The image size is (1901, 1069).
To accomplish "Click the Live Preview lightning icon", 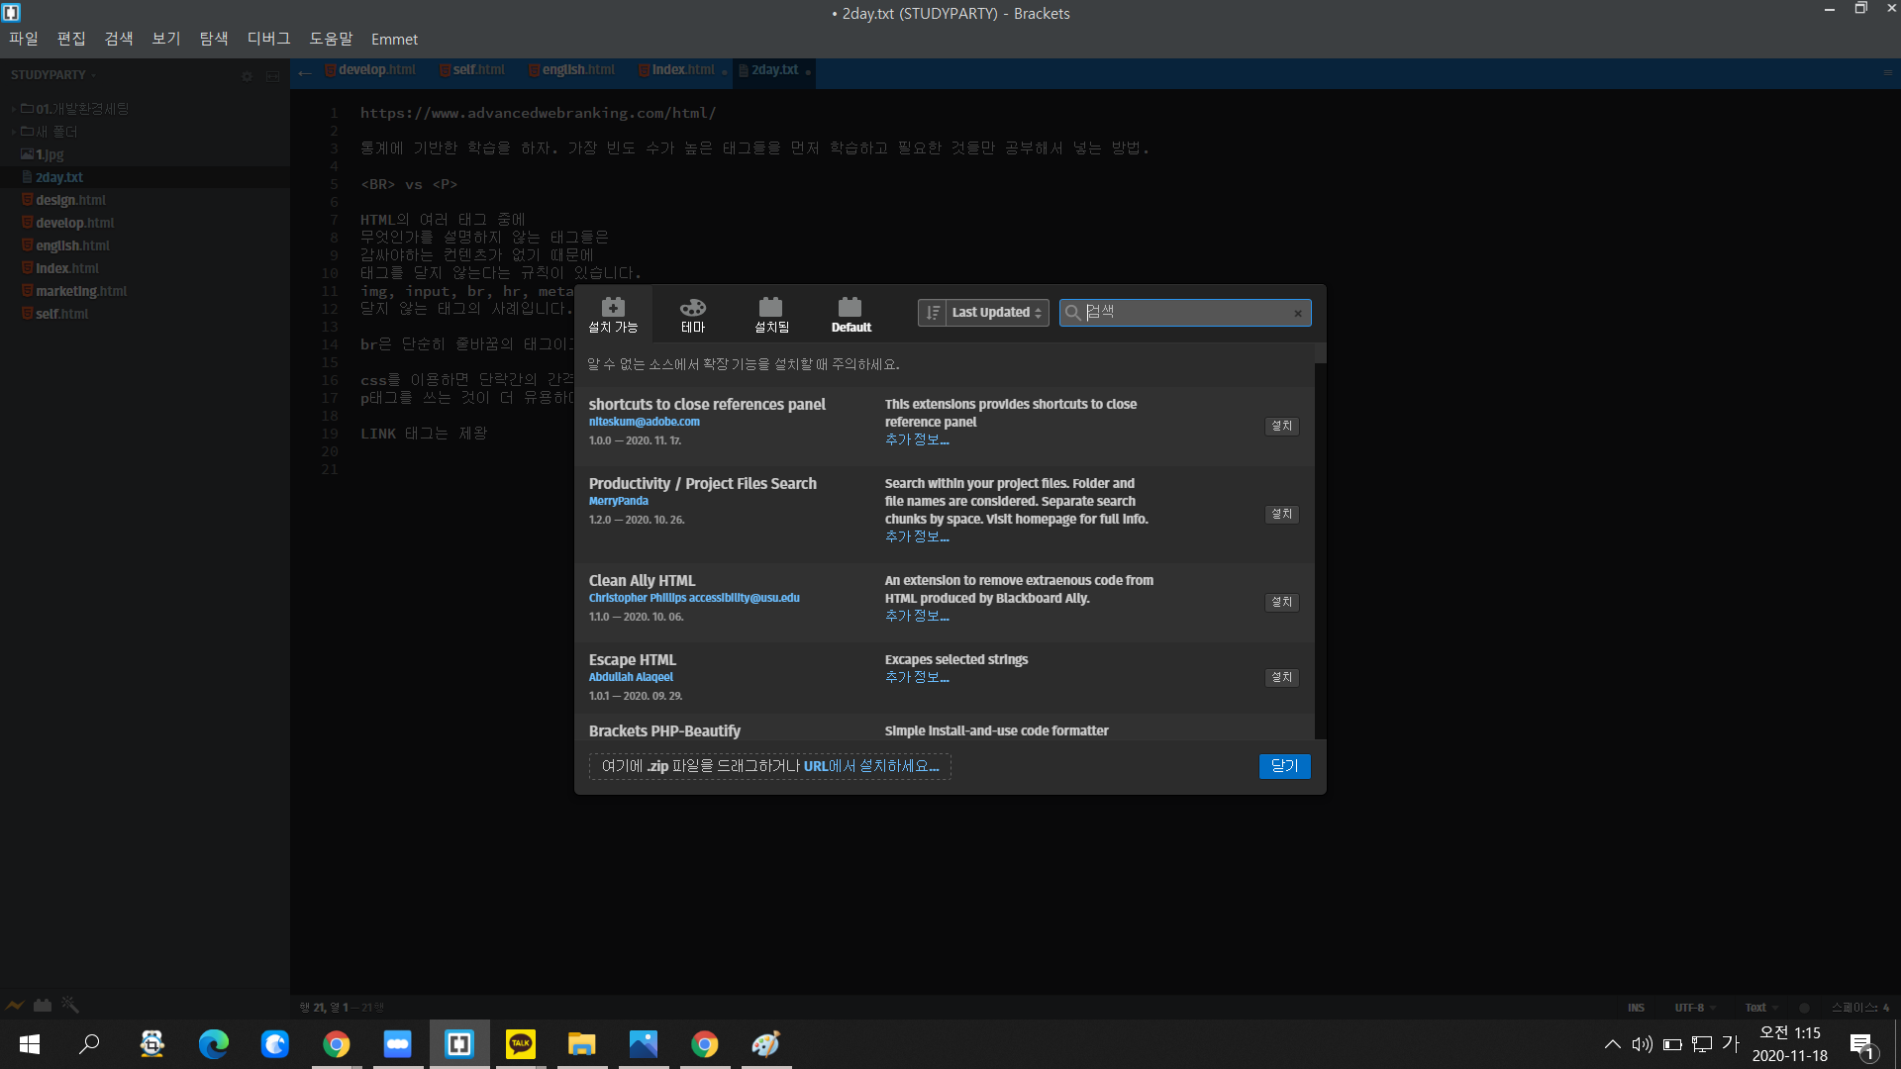I will (x=15, y=1005).
